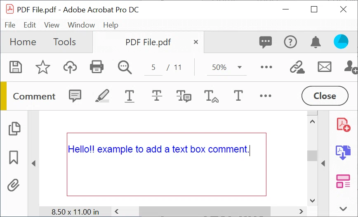Select the Sticky Note comment tool
The image size is (358, 217).
(x=75, y=96)
